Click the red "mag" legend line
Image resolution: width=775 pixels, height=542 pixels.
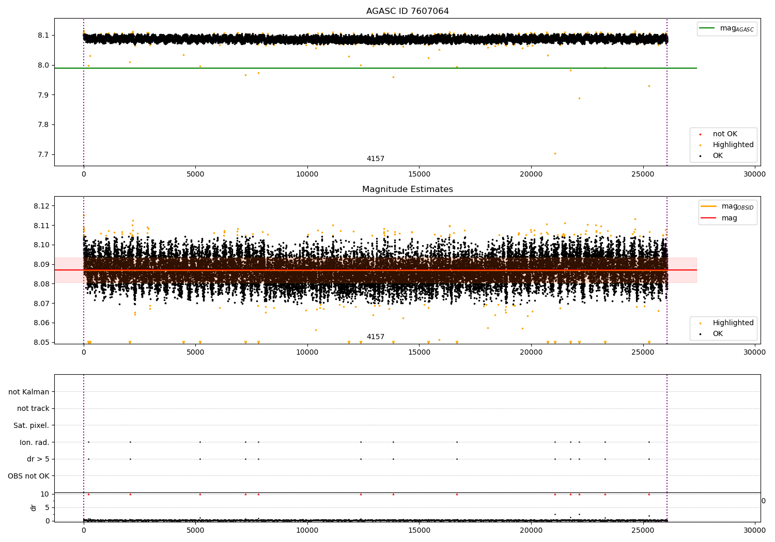click(x=709, y=218)
